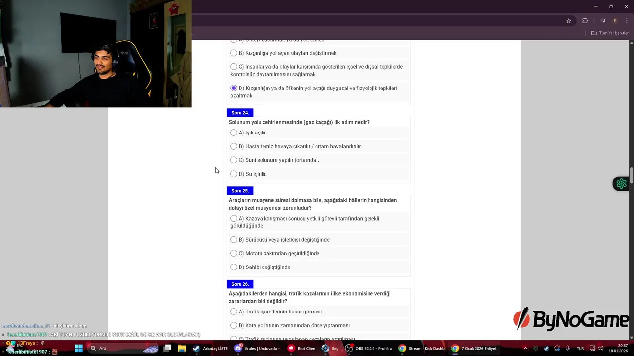Choose D) Su içirilir
634x356 pixels.
point(234,174)
